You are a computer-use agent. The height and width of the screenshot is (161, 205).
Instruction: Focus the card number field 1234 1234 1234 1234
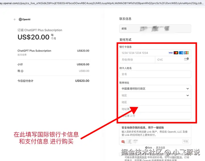point(155,53)
